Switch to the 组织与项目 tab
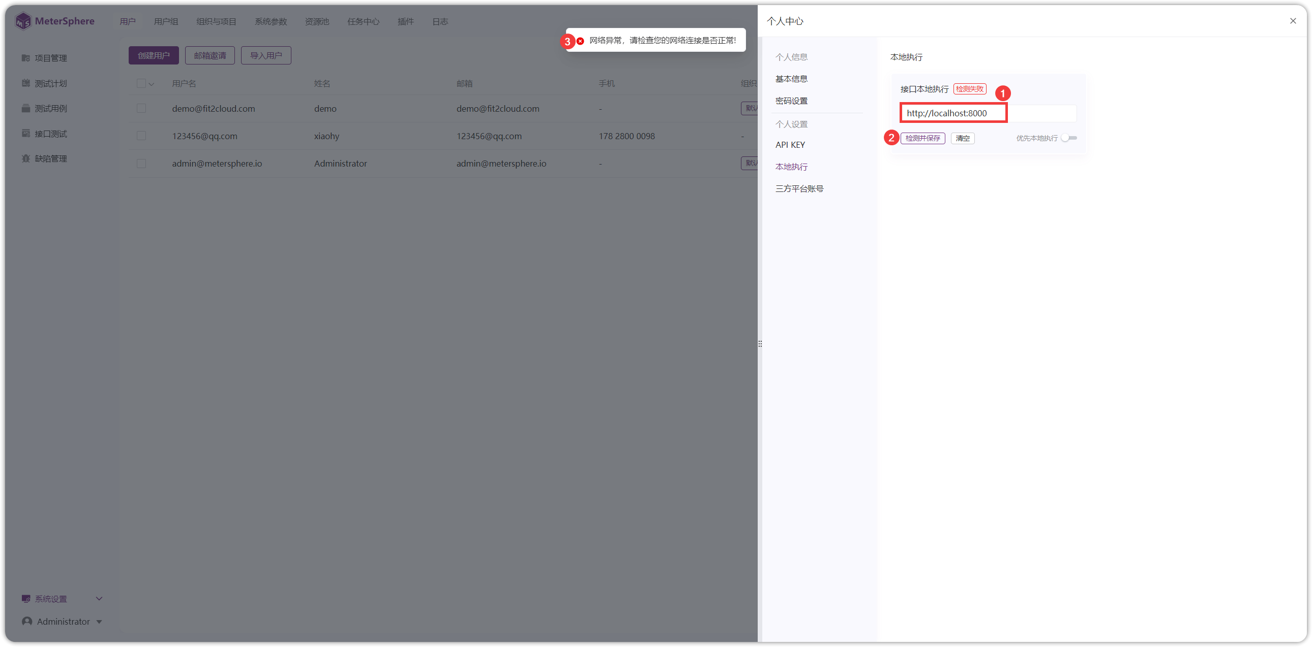The height and width of the screenshot is (647, 1312). [x=217, y=21]
